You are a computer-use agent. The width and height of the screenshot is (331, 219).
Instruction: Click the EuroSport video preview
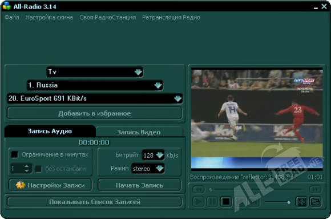[257, 119]
